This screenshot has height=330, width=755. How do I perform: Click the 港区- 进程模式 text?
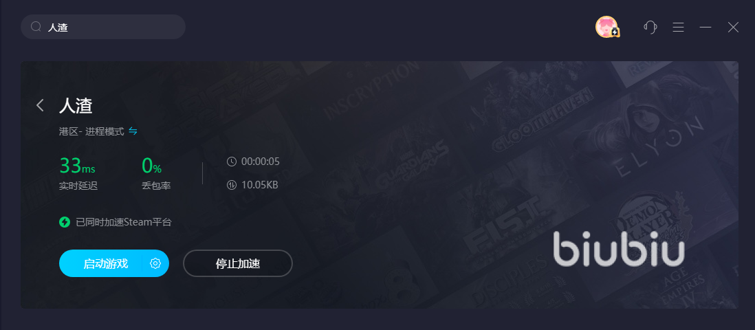[91, 131]
